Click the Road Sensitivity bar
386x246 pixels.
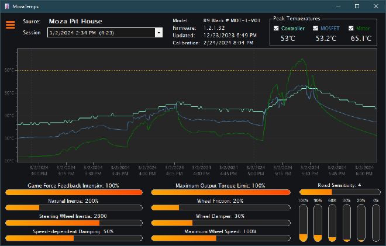click(339, 192)
